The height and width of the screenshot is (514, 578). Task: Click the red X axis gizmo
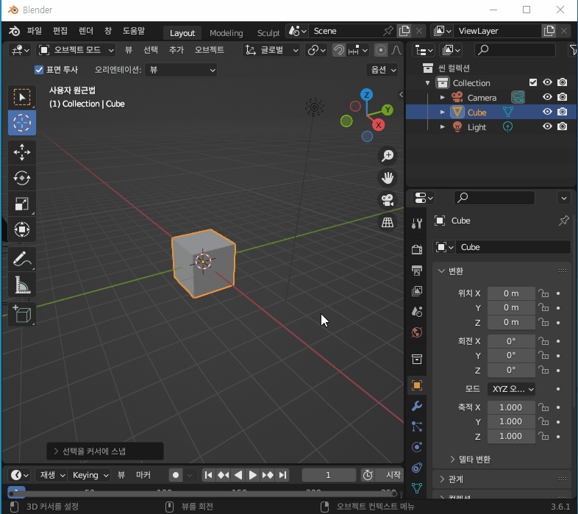point(379,125)
